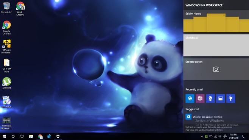Open Task View on the taskbar

(22, 136)
